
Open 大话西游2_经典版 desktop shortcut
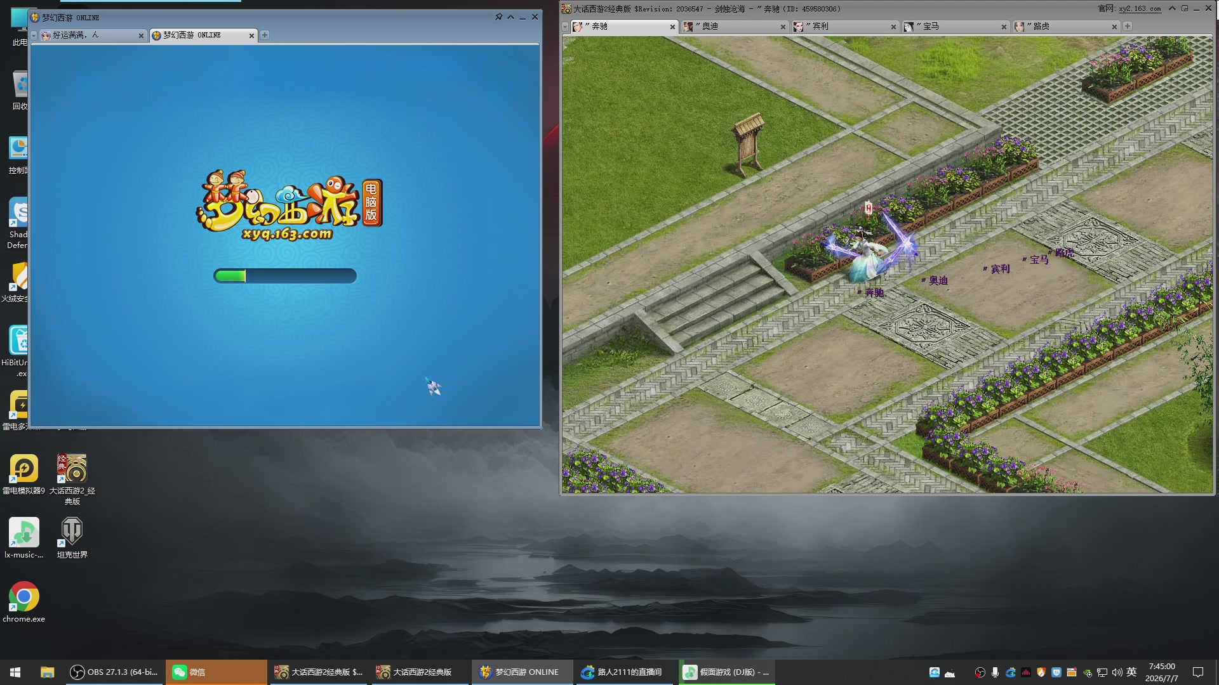click(x=72, y=480)
